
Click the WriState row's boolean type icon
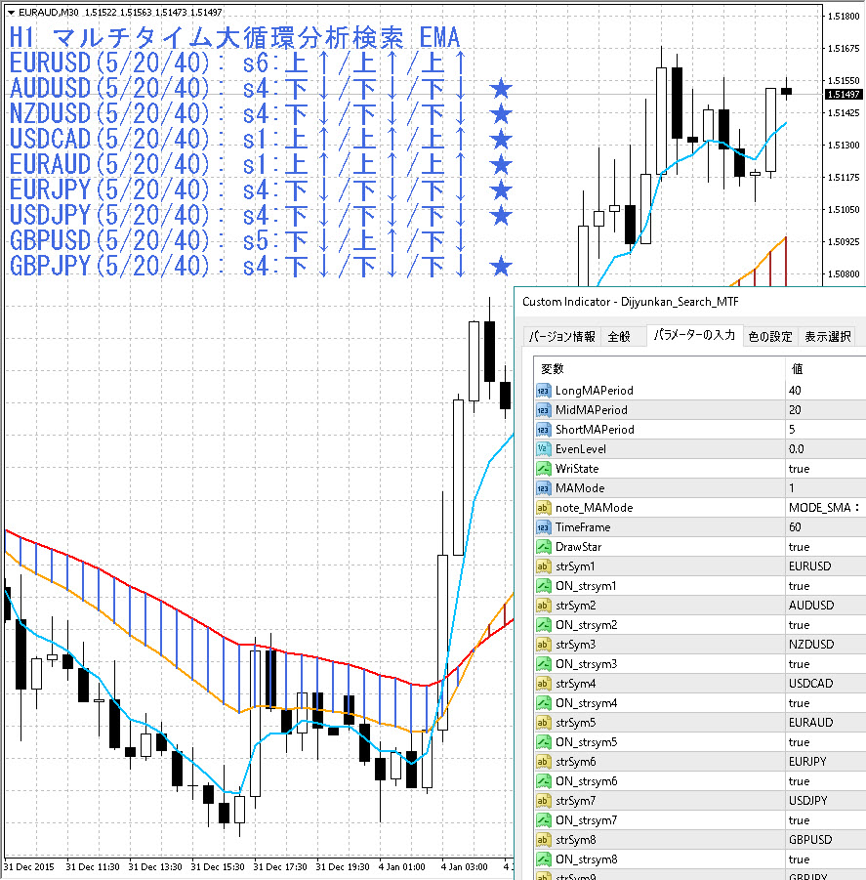click(x=543, y=469)
